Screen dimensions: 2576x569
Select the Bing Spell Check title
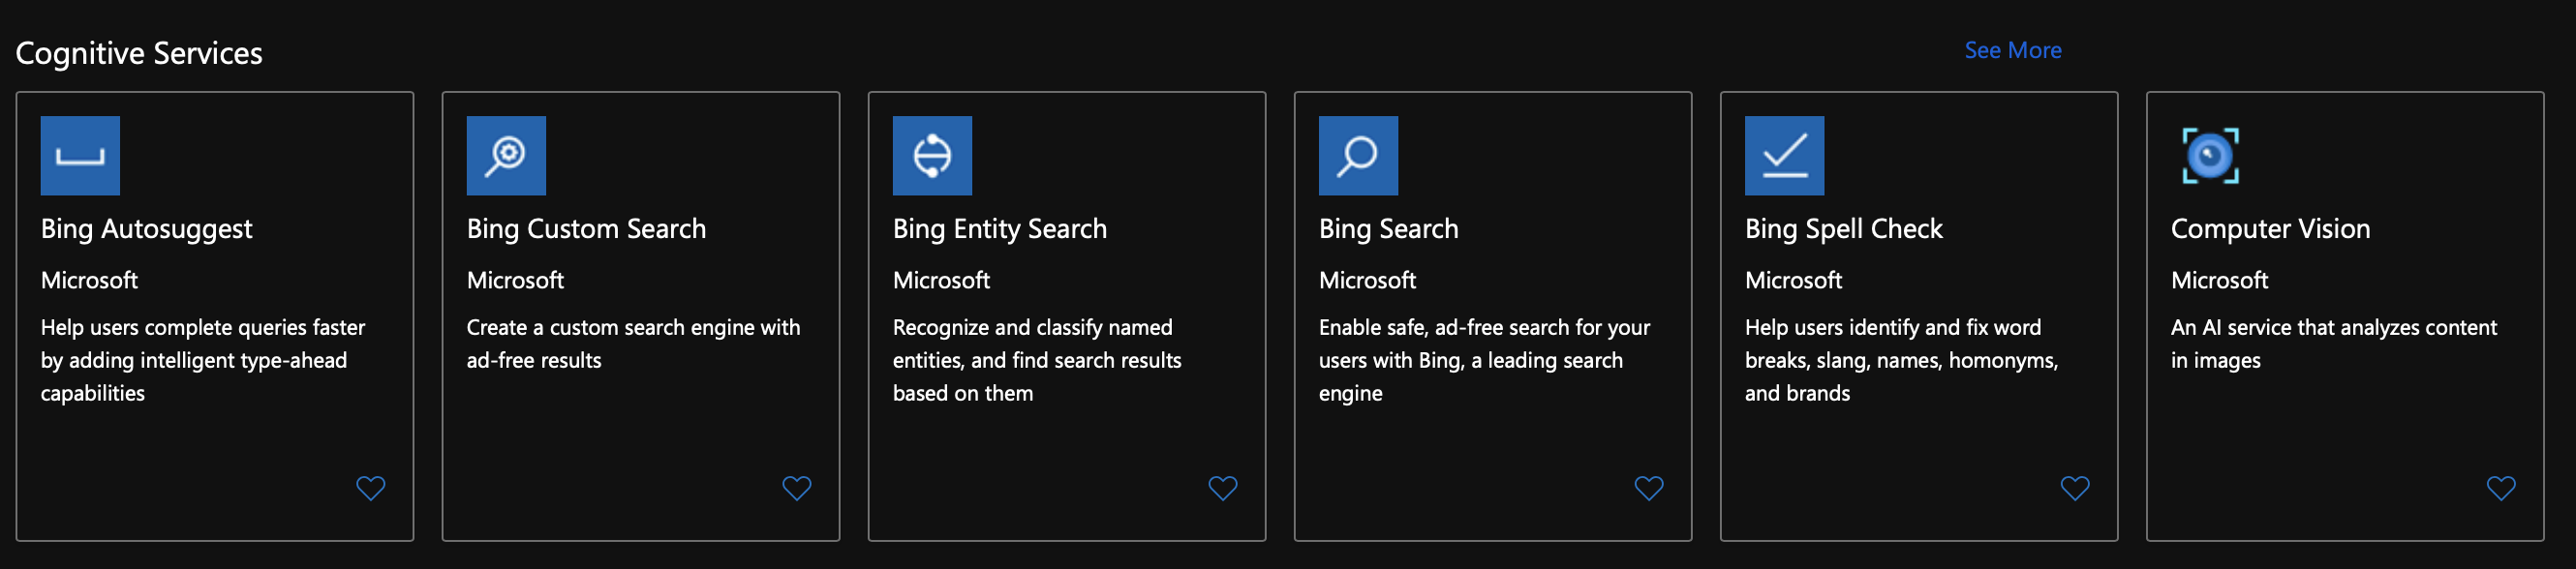tap(1843, 229)
